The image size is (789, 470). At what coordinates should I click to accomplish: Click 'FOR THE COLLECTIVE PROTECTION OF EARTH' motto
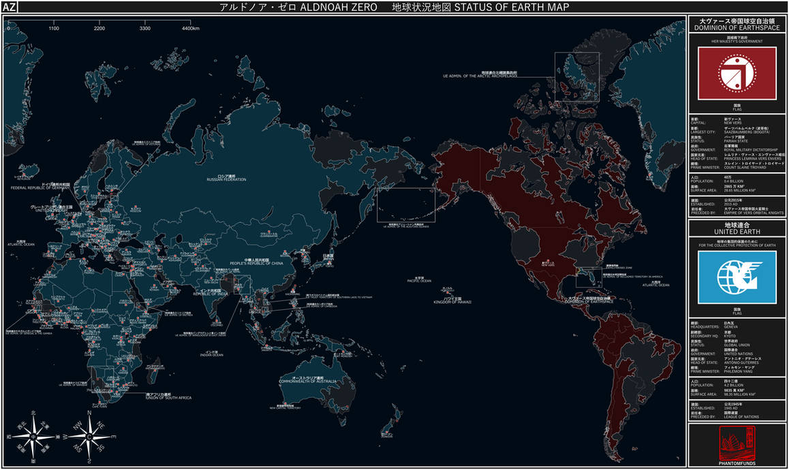point(737,246)
